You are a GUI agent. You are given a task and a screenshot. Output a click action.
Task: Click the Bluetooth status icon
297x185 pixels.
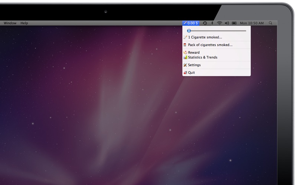point(212,23)
